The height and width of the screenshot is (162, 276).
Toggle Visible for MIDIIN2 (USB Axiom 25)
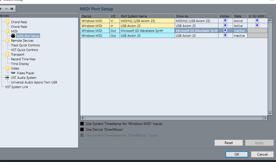click(x=225, y=21)
